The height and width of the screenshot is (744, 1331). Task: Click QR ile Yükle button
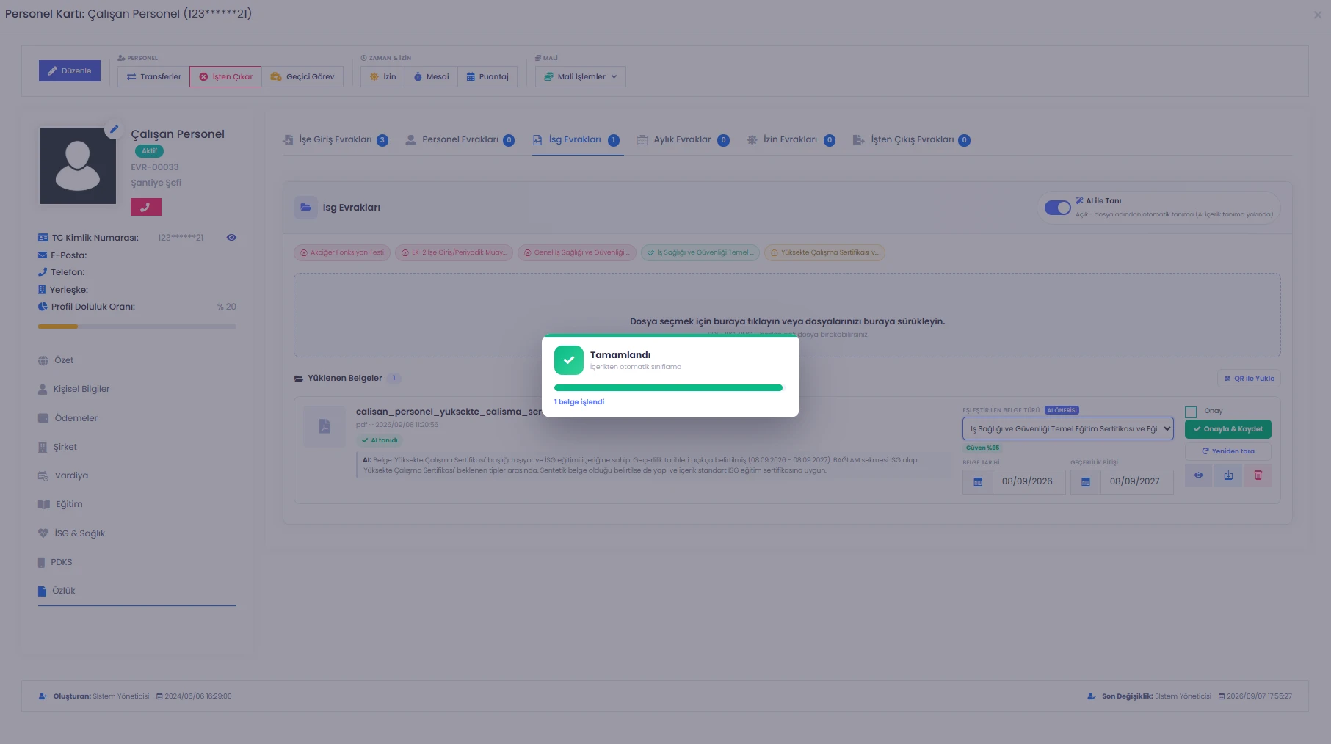[x=1249, y=379]
